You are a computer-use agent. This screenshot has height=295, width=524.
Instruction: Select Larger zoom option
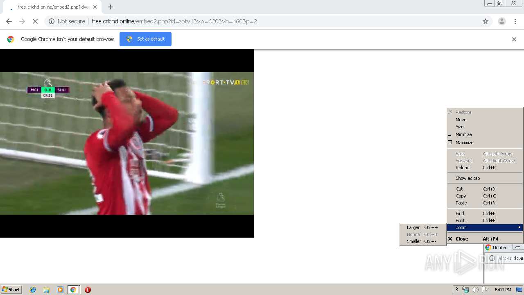click(x=422, y=227)
